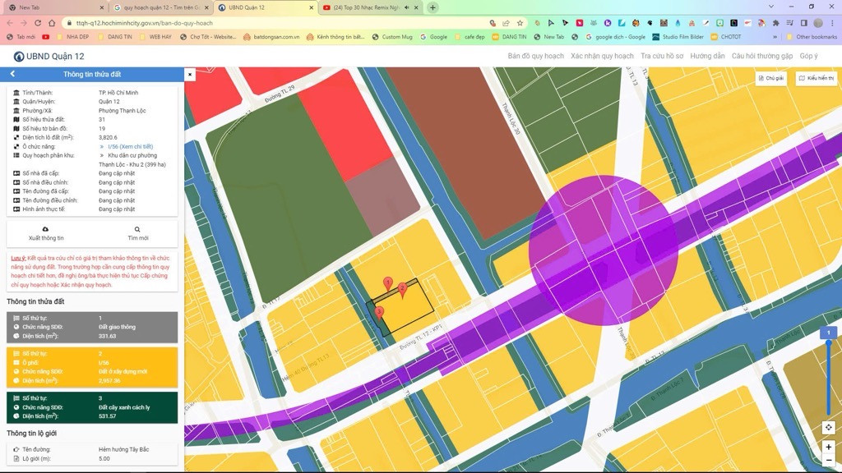Click the share page icon in address bar
This screenshot has width=842, height=473.
506,23
